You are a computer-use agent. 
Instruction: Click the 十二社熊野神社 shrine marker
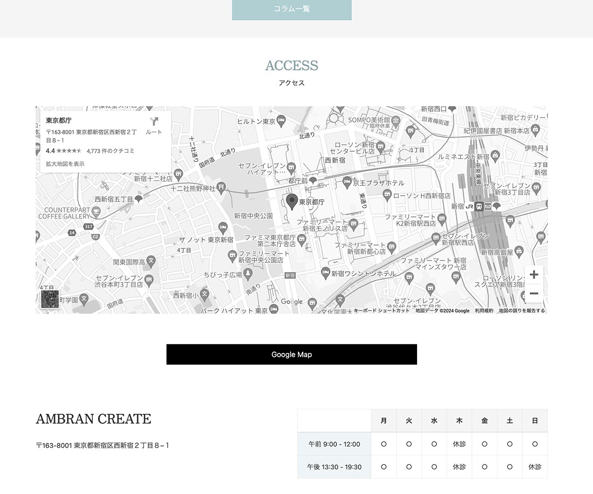[221, 188]
